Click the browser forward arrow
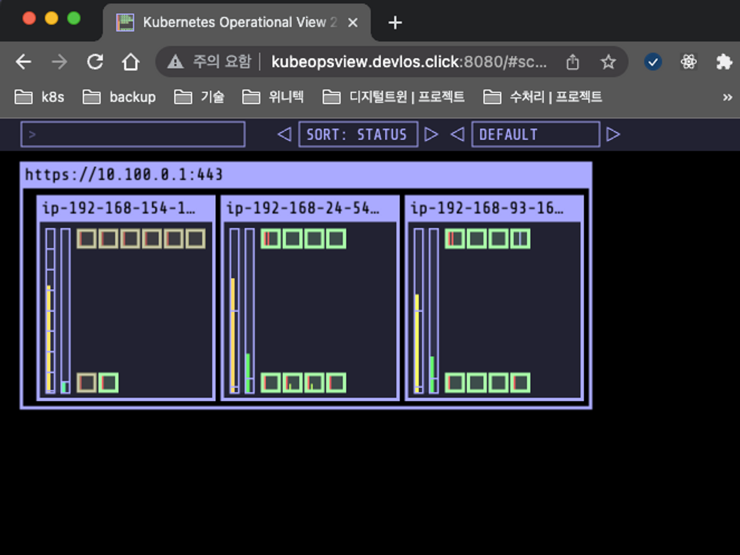The height and width of the screenshot is (555, 740). pyautogui.click(x=59, y=62)
